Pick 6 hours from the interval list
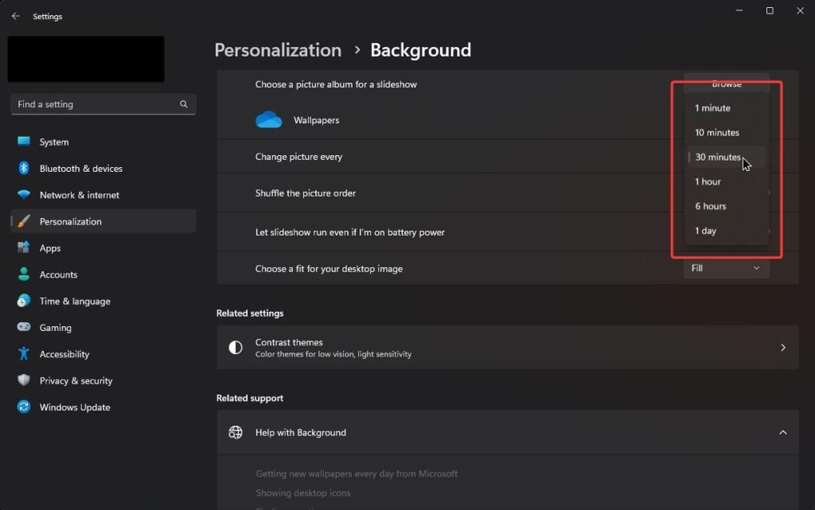The height and width of the screenshot is (510, 815). [x=726, y=206]
